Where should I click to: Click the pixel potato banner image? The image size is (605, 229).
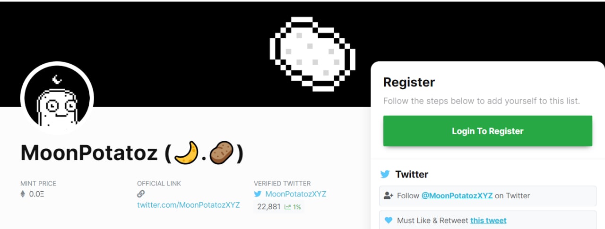pyautogui.click(x=312, y=54)
